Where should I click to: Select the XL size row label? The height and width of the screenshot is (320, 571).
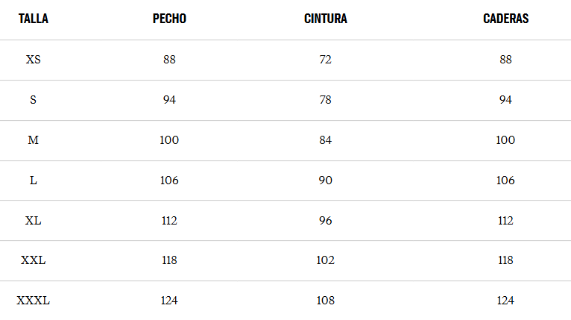coord(33,221)
